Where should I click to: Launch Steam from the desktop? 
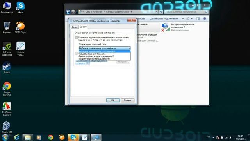tap(7, 67)
